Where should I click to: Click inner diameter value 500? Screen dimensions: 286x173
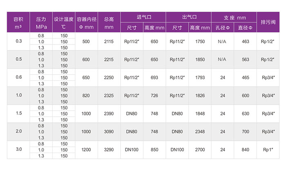86,42
